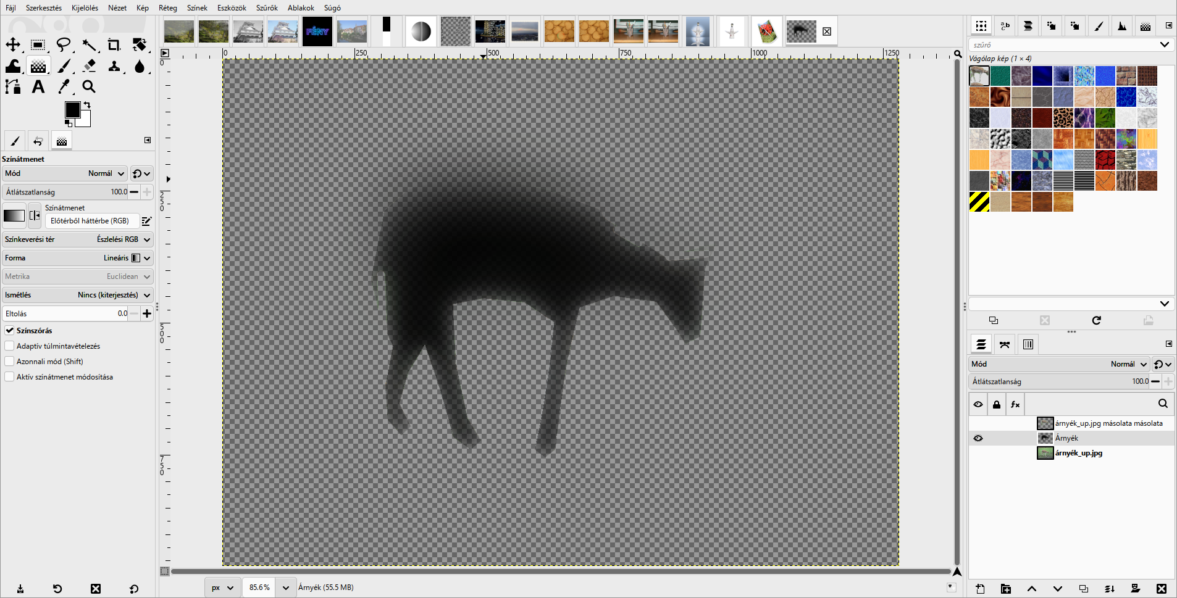This screenshot has height=598, width=1177.
Task: Open the px unit dropdown in status bar
Action: tap(223, 588)
